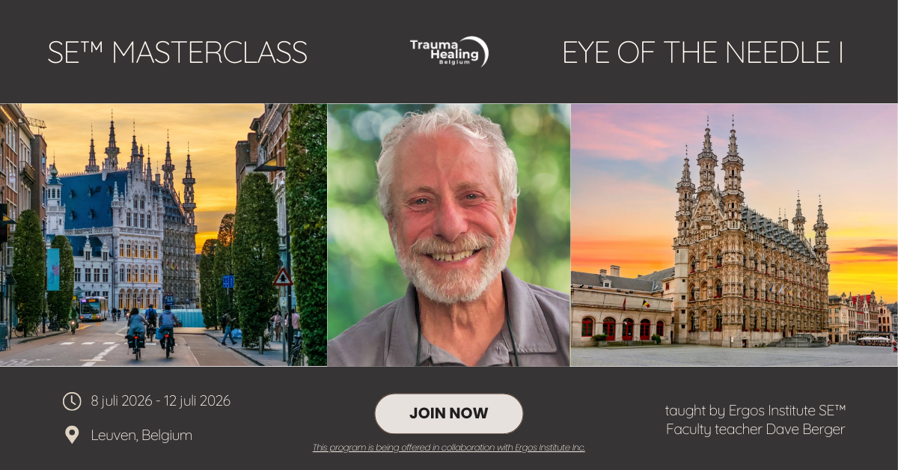898x470 pixels.
Task: Click the bus in the street photo
Action: (94, 308)
